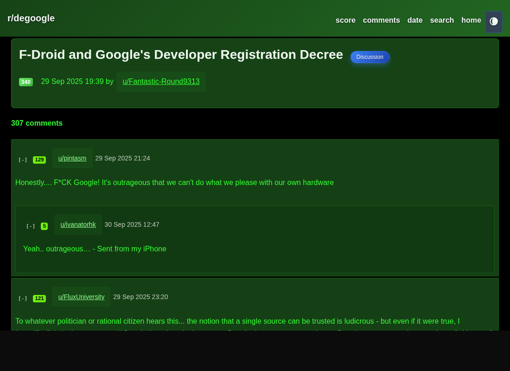Screen dimensions: 510x371
Task: Choose the date nav item
Action: tap(415, 20)
